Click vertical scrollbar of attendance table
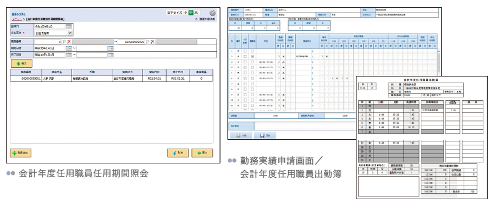 pyautogui.click(x=439, y=63)
